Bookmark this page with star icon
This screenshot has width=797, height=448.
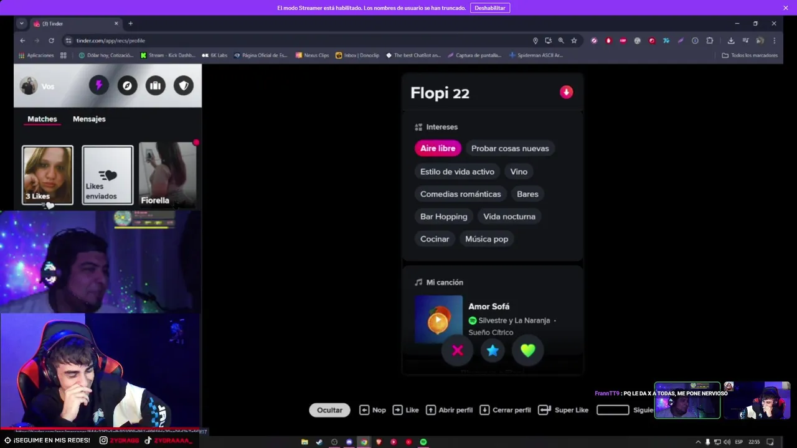(574, 40)
